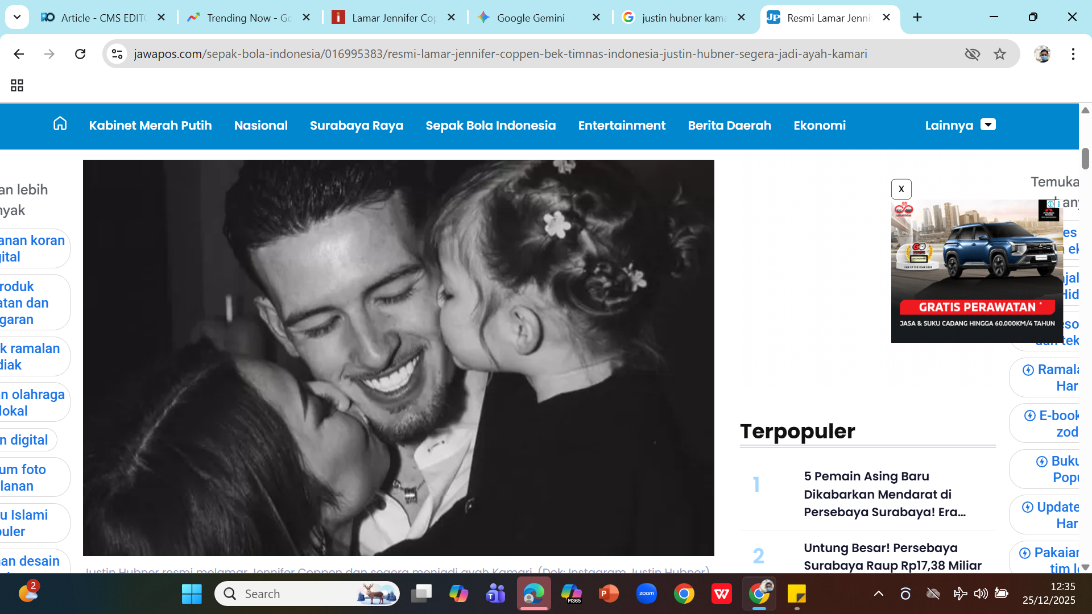Show hidden system tray icons

tap(878, 594)
